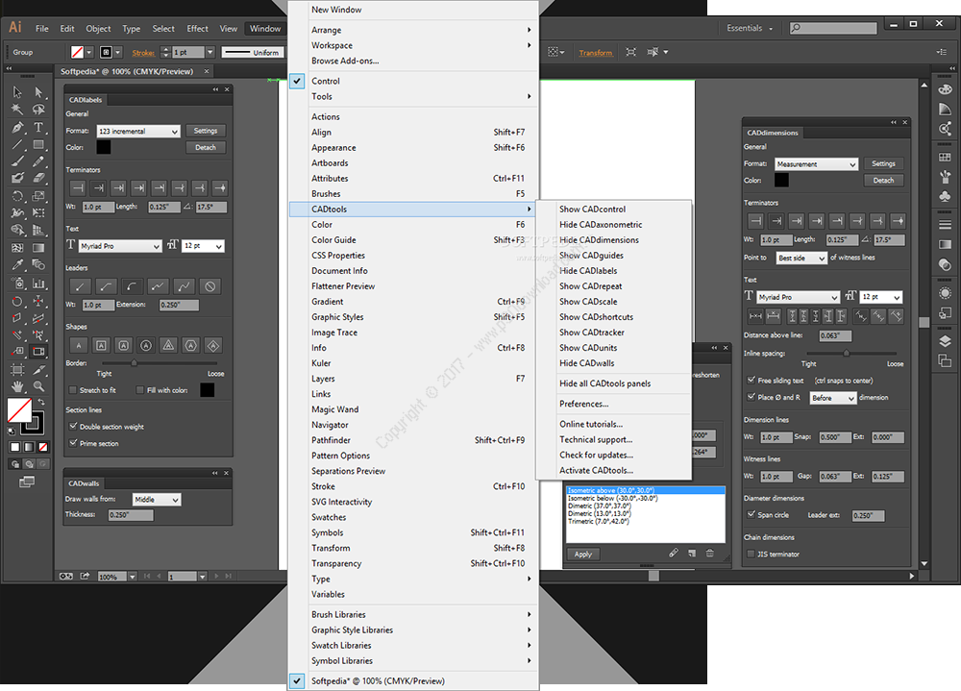The height and width of the screenshot is (691, 961).
Task: Choose Show CADcontrol in submenu
Action: click(614, 210)
